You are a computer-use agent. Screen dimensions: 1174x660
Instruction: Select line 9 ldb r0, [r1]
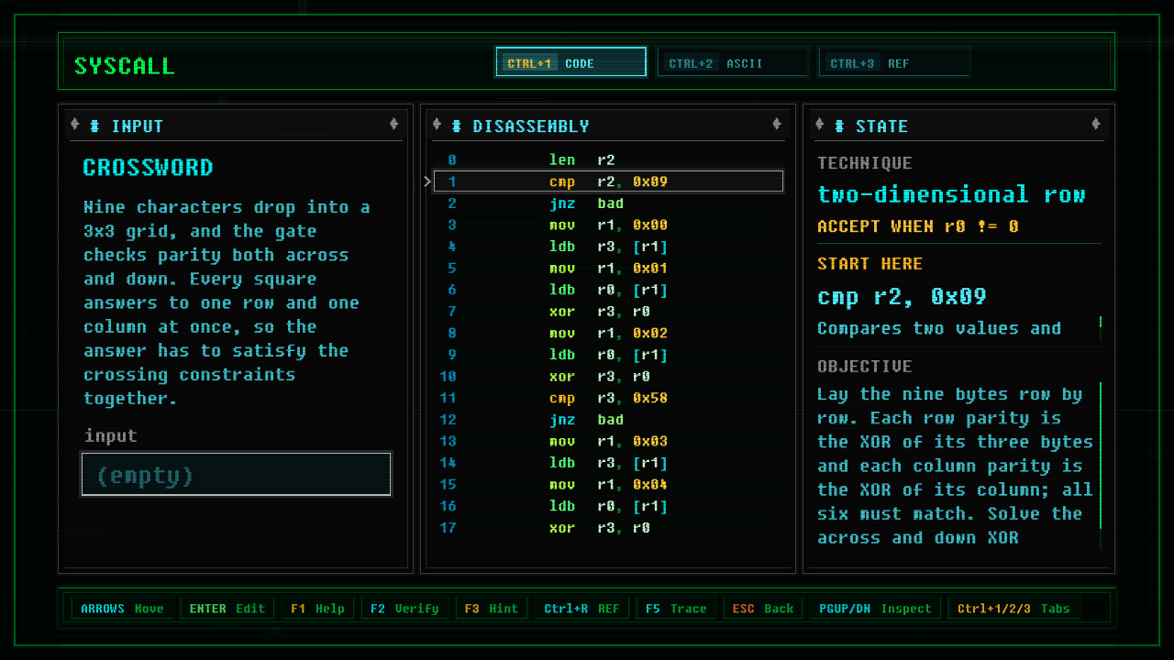click(608, 355)
